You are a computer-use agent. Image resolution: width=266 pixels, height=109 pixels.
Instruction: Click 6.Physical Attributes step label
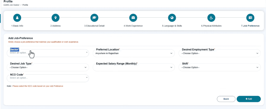coord(211,26)
